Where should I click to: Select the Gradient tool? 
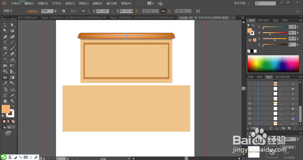click(12, 77)
